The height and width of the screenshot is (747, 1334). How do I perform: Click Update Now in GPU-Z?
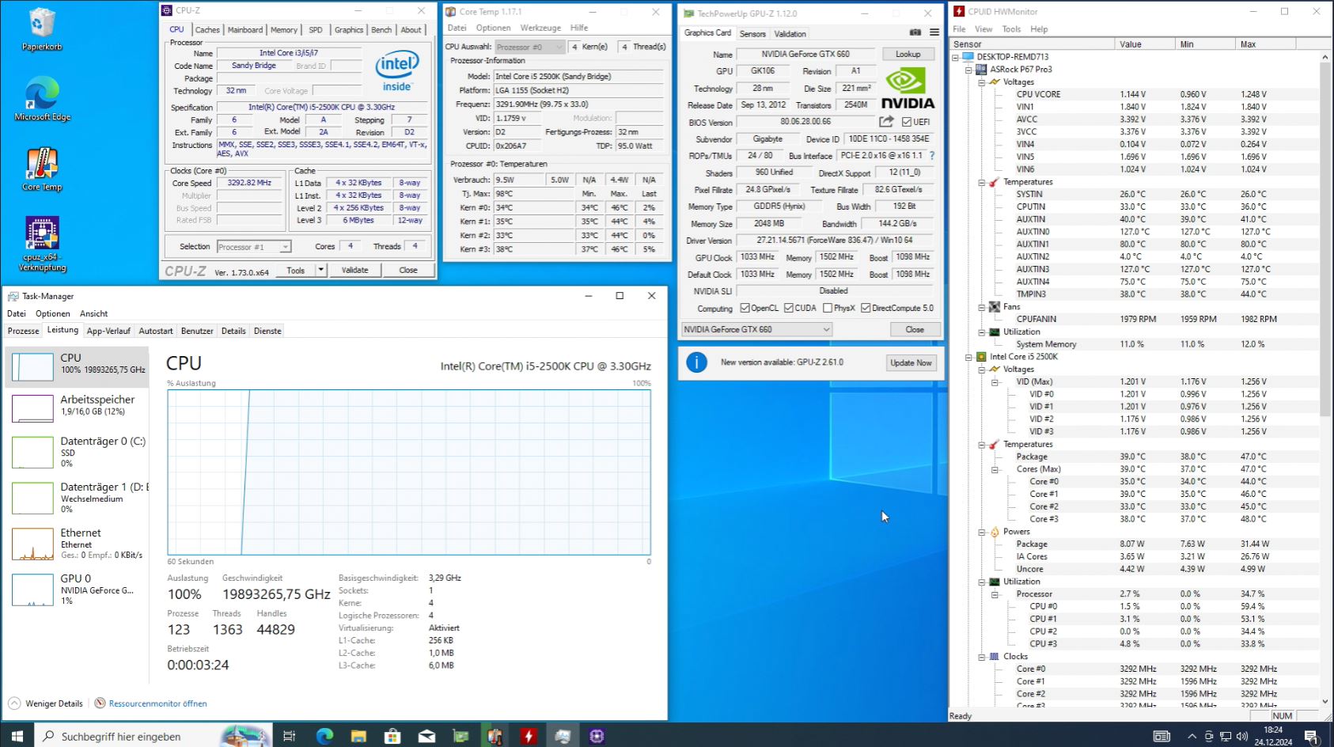click(x=911, y=362)
